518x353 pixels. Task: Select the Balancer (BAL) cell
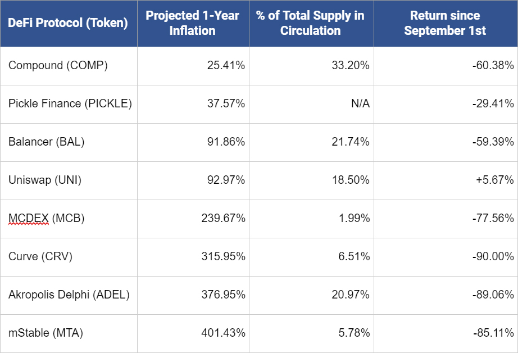pyautogui.click(x=69, y=142)
